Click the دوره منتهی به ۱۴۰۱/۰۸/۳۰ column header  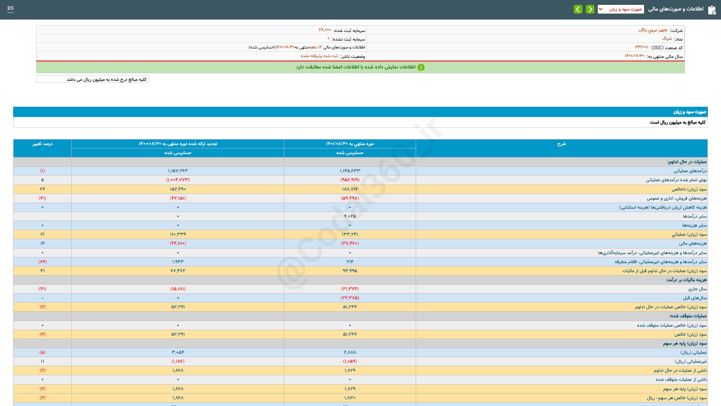tap(350, 144)
